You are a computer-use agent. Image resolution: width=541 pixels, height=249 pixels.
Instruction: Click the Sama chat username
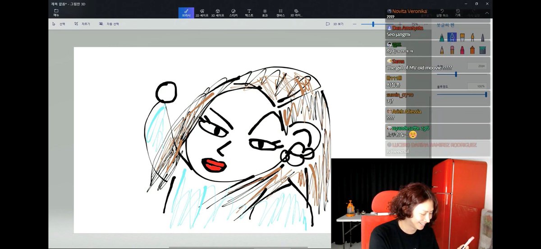(398, 61)
